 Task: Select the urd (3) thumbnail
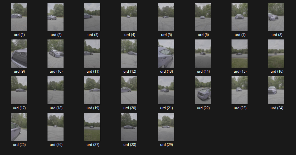[x=92, y=17]
